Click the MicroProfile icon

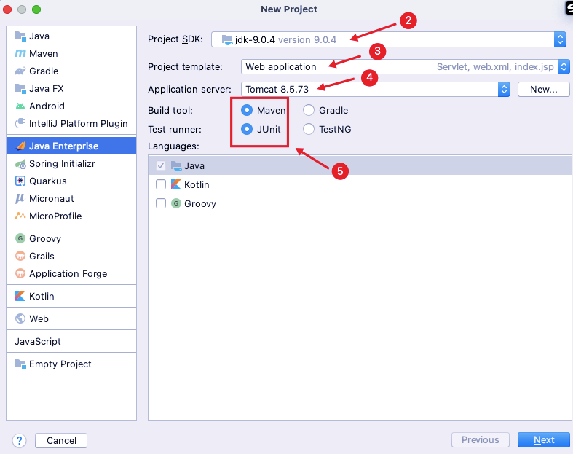point(20,216)
